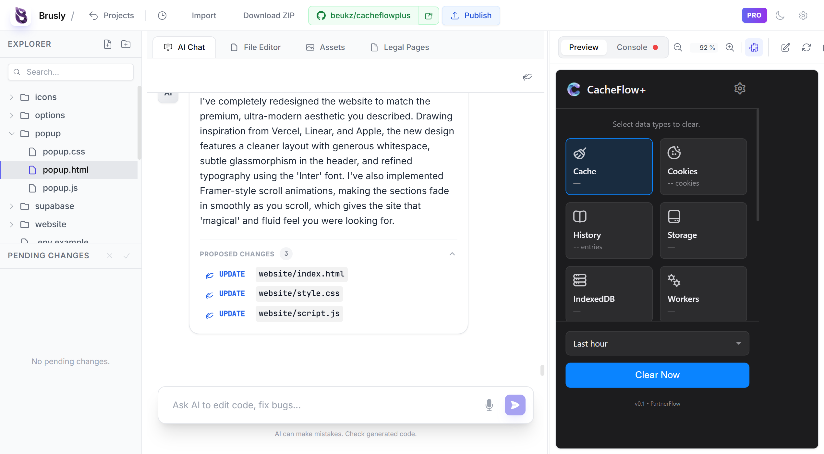Image resolution: width=824 pixels, height=454 pixels.
Task: Expand the supabase folder
Action: click(x=12, y=206)
